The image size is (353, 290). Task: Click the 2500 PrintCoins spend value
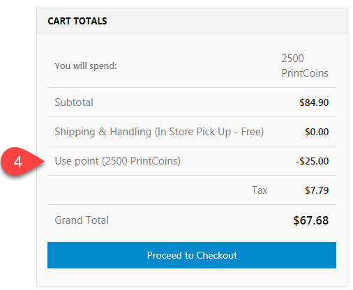pyautogui.click(x=305, y=66)
